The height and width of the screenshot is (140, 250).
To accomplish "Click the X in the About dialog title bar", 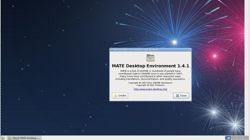I will [189, 50].
